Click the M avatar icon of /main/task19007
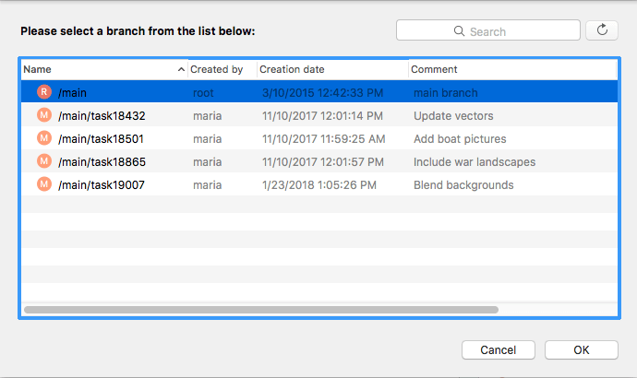Image resolution: width=637 pixels, height=378 pixels. coord(44,184)
